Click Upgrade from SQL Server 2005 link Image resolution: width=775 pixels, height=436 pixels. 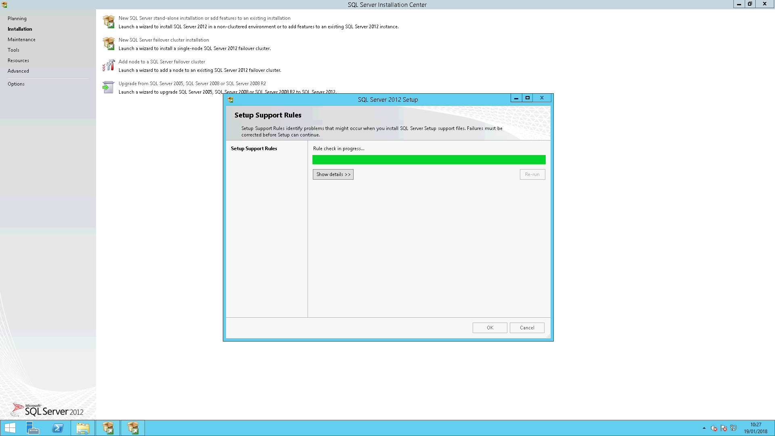click(192, 84)
